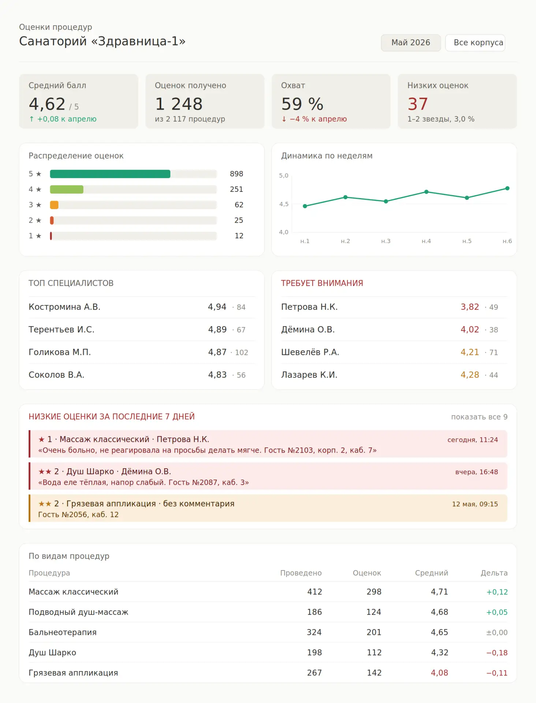Click the «Санаторий «Здравница-1»» page title

(x=103, y=41)
